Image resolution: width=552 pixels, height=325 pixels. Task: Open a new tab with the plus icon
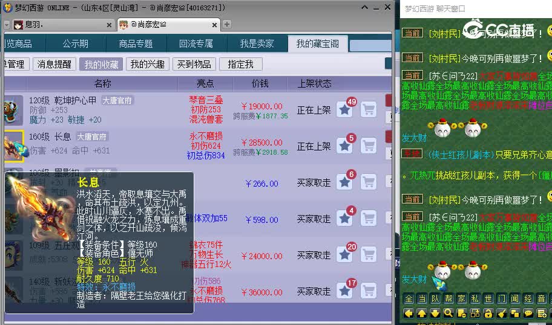[x=227, y=24]
